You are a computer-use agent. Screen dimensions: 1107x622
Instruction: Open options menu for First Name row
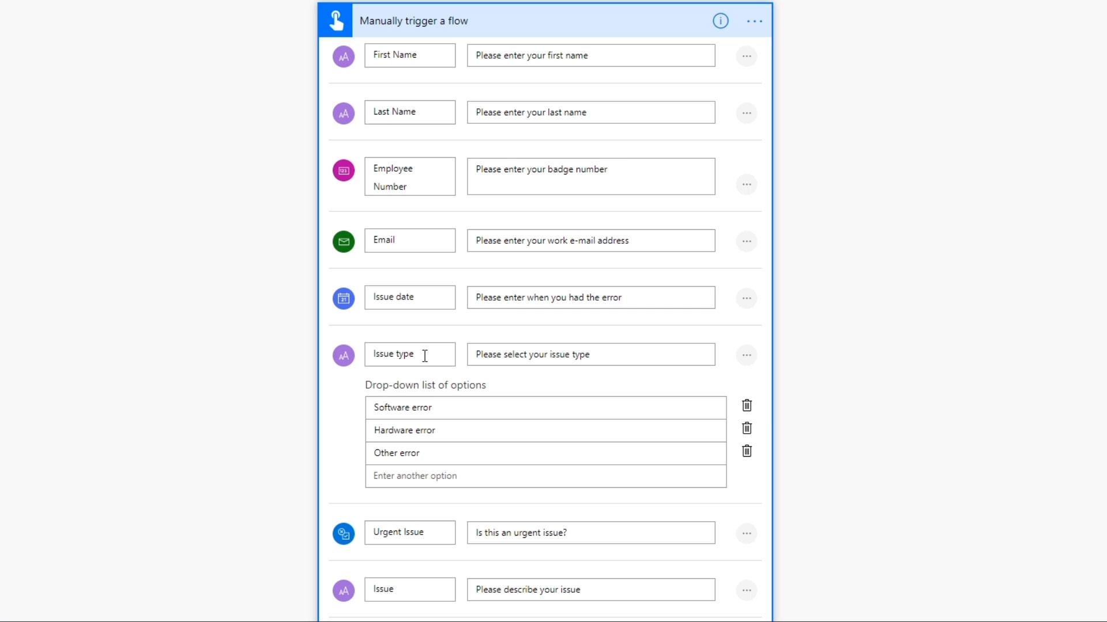tap(747, 56)
